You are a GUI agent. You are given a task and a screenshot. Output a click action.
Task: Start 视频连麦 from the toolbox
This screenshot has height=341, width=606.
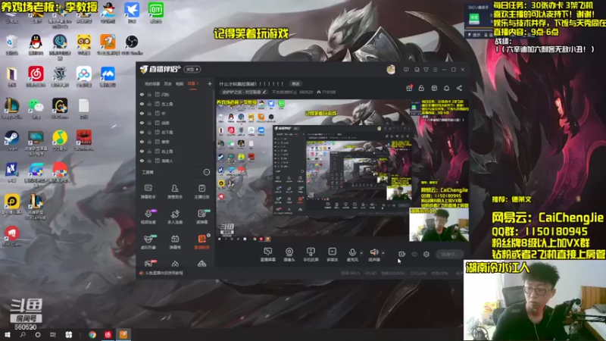[x=148, y=216]
